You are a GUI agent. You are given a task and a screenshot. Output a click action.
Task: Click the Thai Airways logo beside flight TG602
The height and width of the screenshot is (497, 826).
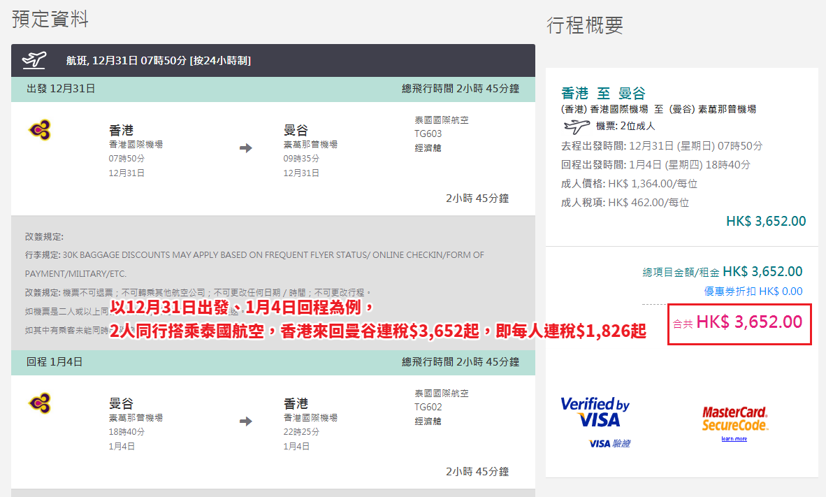coord(40,404)
